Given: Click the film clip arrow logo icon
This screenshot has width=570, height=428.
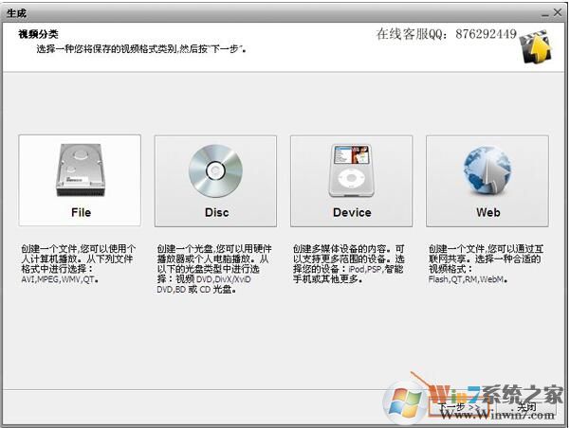Looking at the screenshot, I should pos(536,47).
